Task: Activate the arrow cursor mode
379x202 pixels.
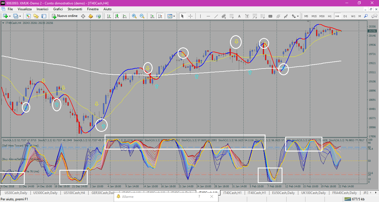Action: pyautogui.click(x=183, y=16)
